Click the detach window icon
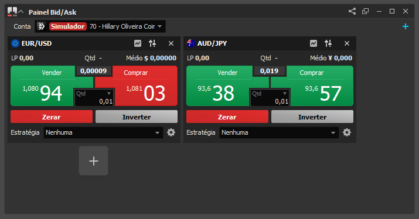Screen dimensions: 419x219 click(365, 11)
